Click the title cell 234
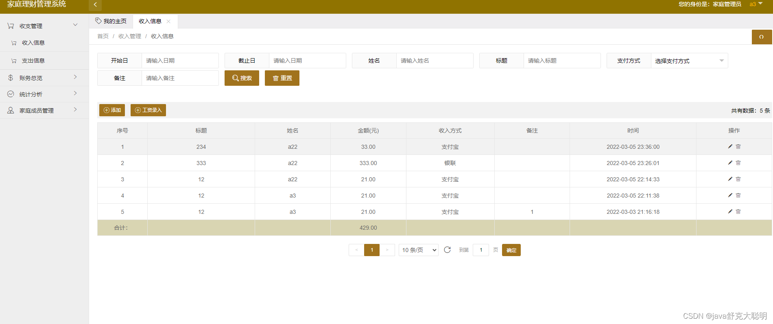The image size is (773, 324). (201, 147)
